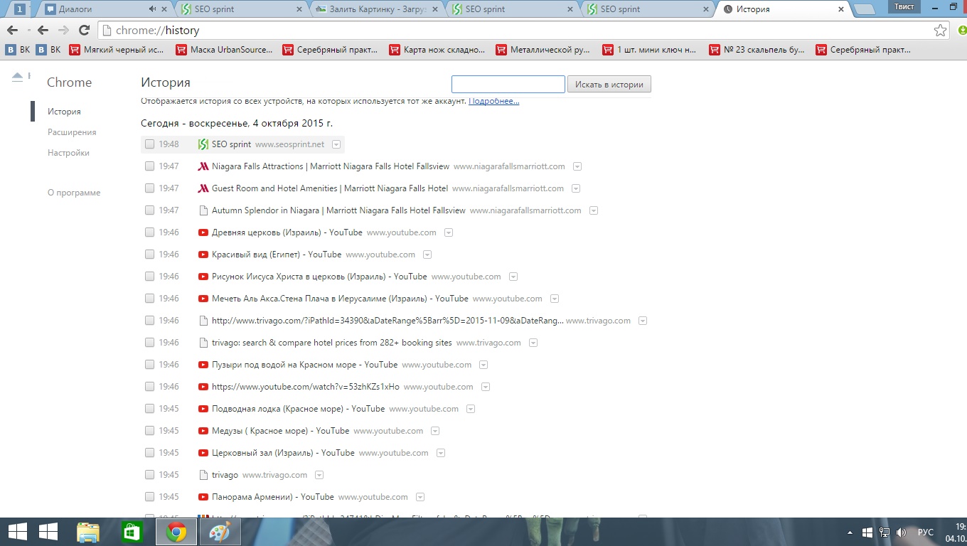This screenshot has width=967, height=546.
Task: Open the Guest Room and Hotel Amenities link
Action: click(330, 188)
